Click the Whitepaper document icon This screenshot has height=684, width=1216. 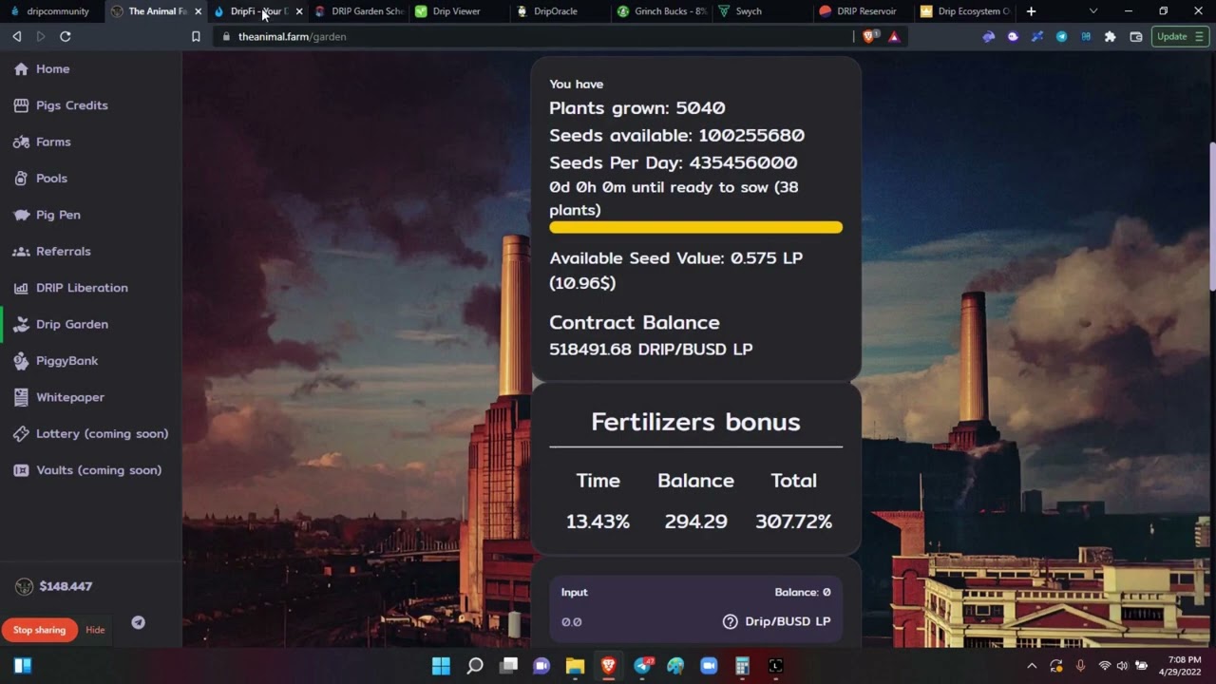[x=21, y=397]
